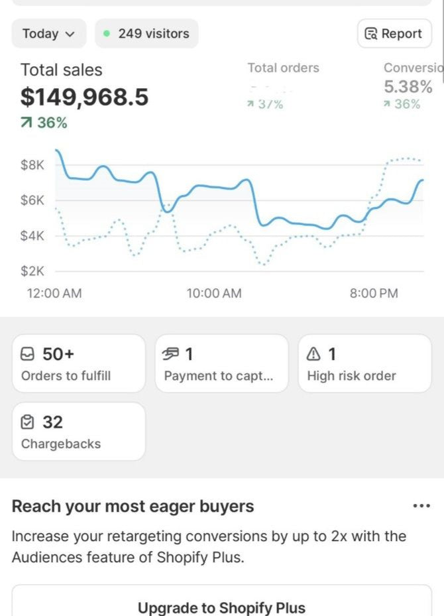Click the payment hand icon
Image resolution: width=444 pixels, height=616 pixels.
click(x=171, y=354)
